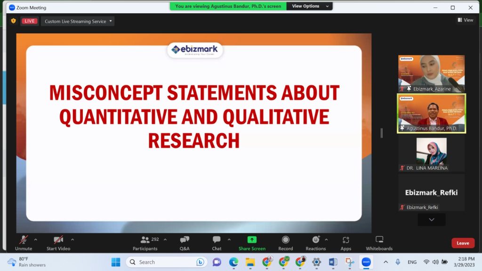Start video camera
This screenshot has width=482, height=271.
pos(58,243)
